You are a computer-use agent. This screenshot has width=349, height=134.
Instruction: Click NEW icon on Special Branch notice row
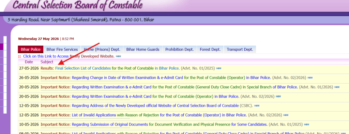pyautogui.click(x=337, y=87)
